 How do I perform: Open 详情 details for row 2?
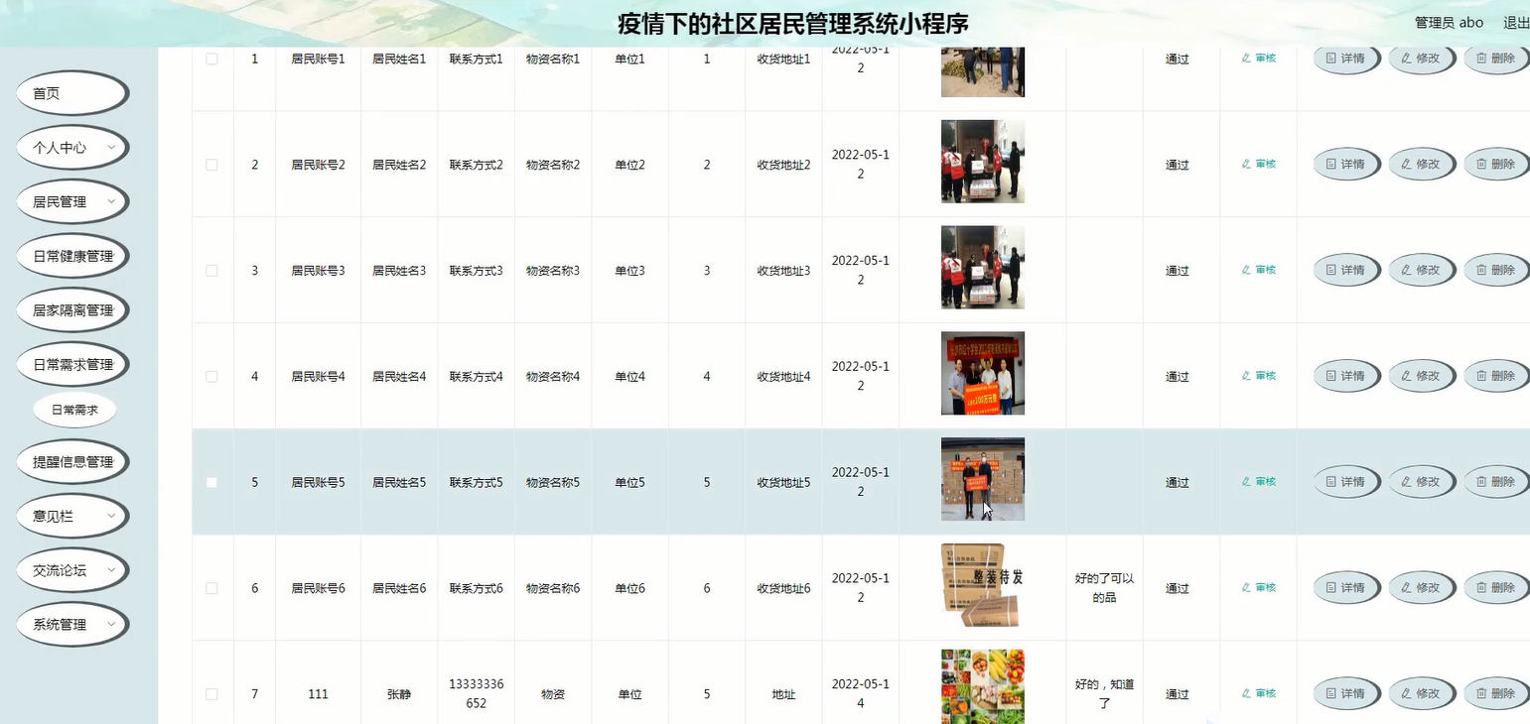pyautogui.click(x=1346, y=165)
